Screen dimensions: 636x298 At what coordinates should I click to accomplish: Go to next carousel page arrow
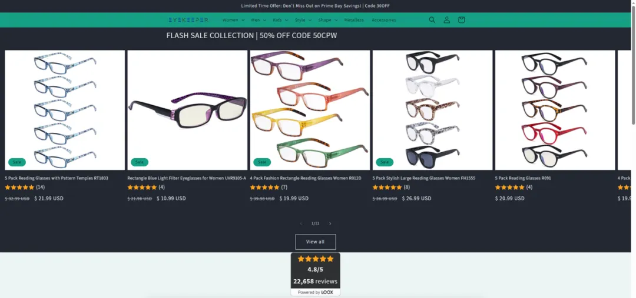330,223
